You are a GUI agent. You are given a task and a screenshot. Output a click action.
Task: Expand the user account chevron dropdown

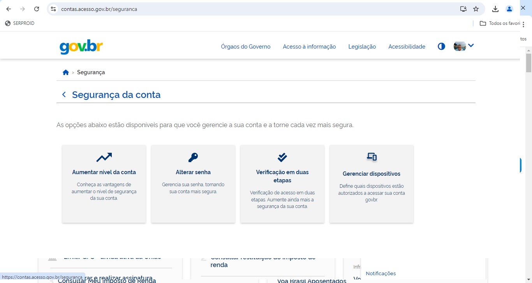[471, 45]
